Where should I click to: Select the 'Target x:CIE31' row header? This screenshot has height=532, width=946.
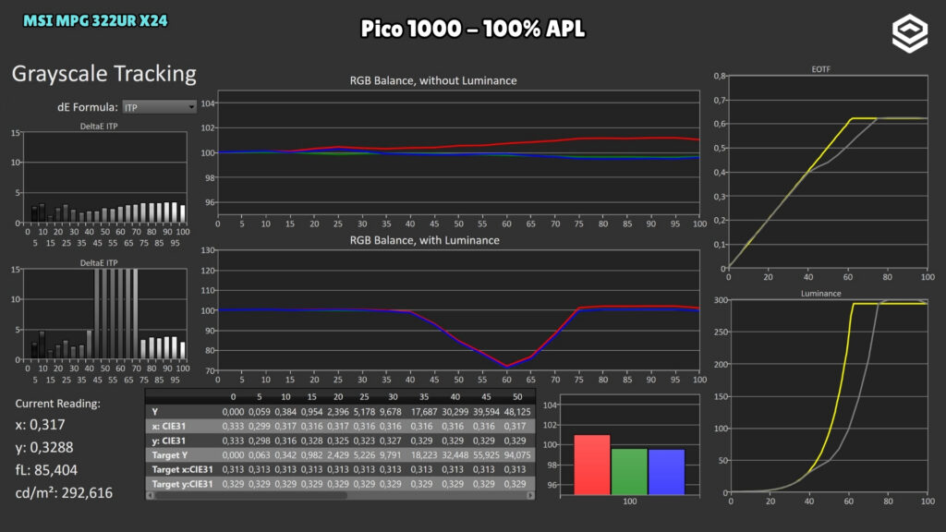(x=182, y=470)
